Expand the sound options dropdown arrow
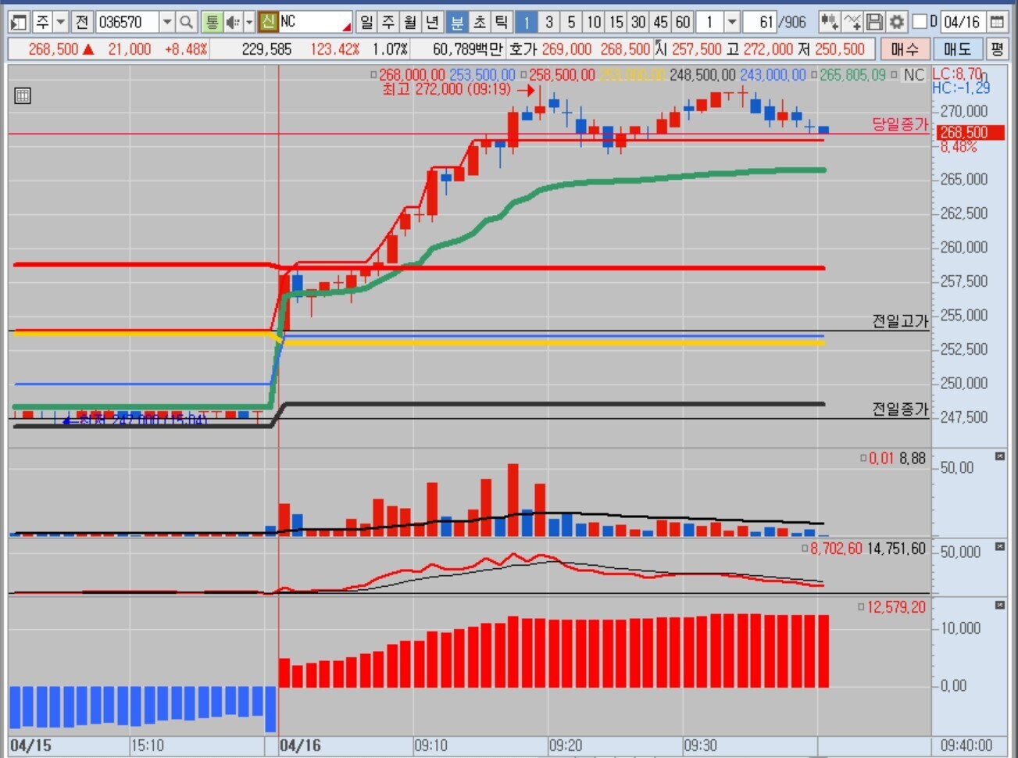The image size is (1018, 758). click(249, 22)
